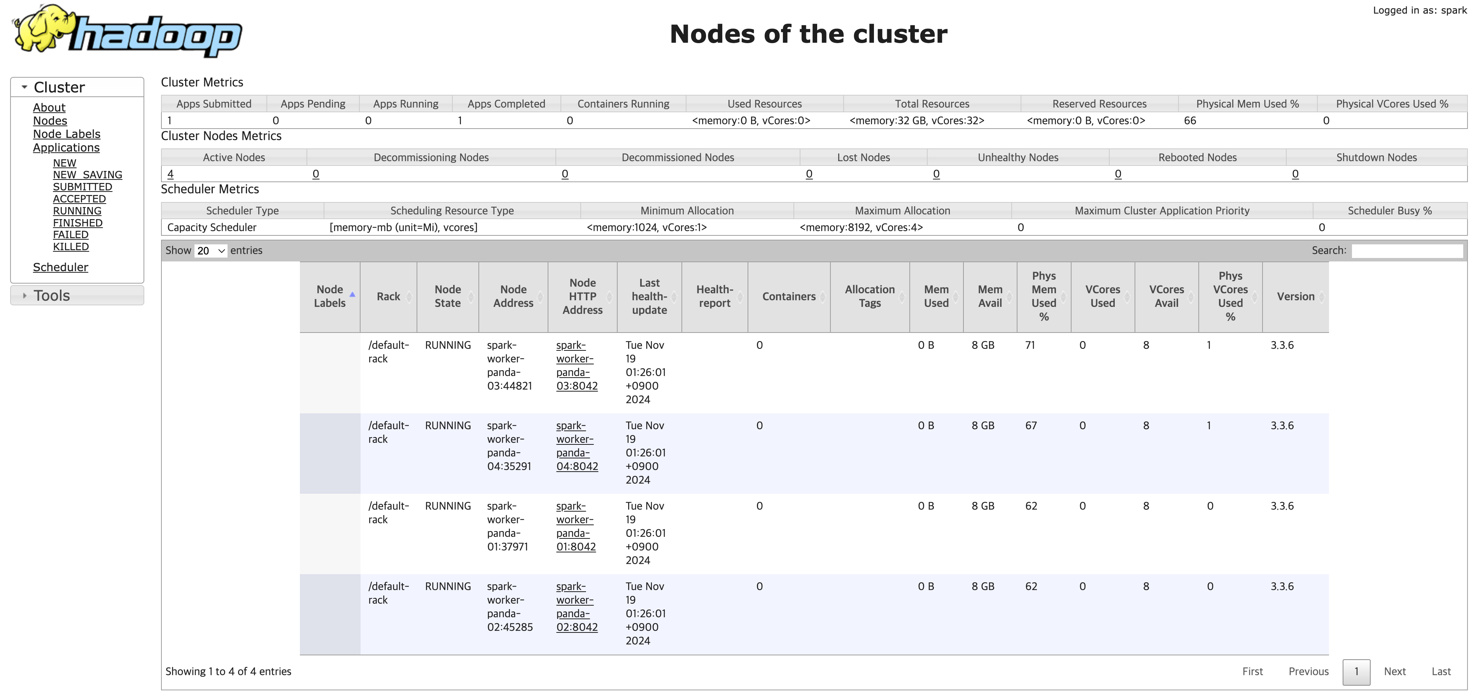This screenshot has height=695, width=1471.
Task: Click Decommissioned Nodes count link
Action: click(x=565, y=174)
